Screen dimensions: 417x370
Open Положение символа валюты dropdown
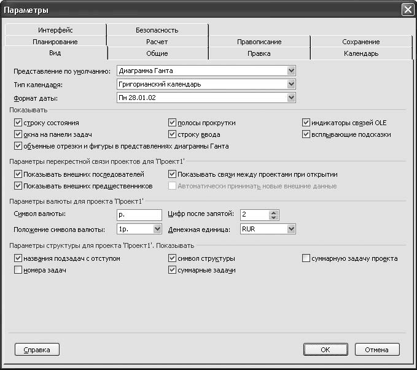pos(157,229)
